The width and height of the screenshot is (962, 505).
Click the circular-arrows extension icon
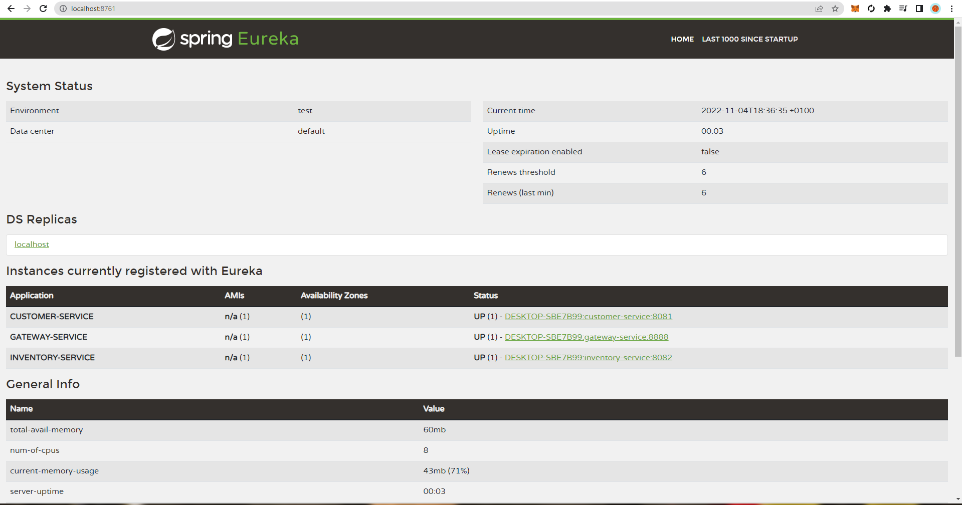[871, 9]
